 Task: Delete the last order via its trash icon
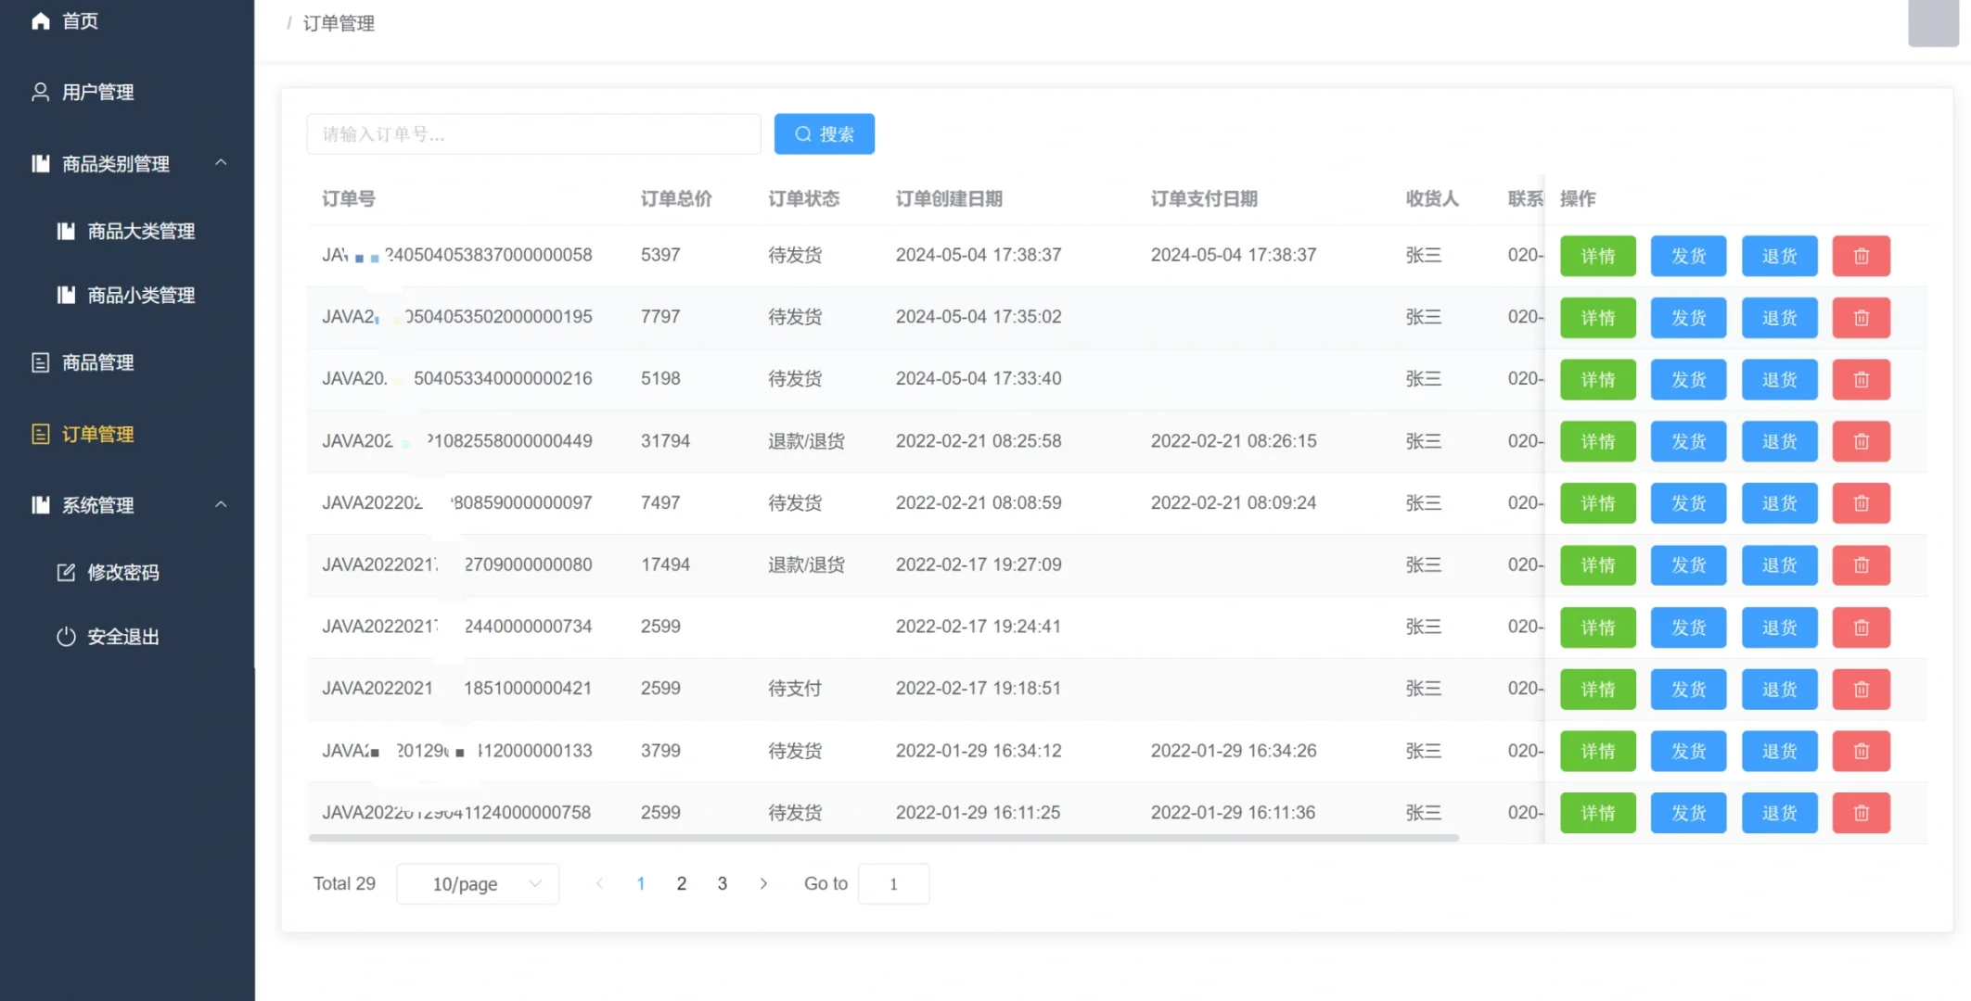pyautogui.click(x=1861, y=813)
